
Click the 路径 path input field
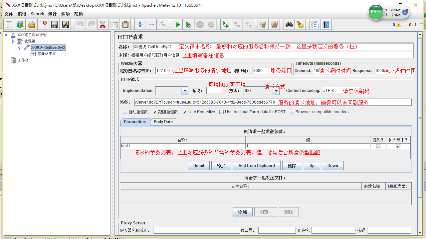point(273,102)
